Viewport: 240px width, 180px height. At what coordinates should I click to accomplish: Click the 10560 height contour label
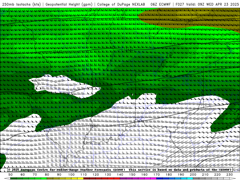(93, 126)
